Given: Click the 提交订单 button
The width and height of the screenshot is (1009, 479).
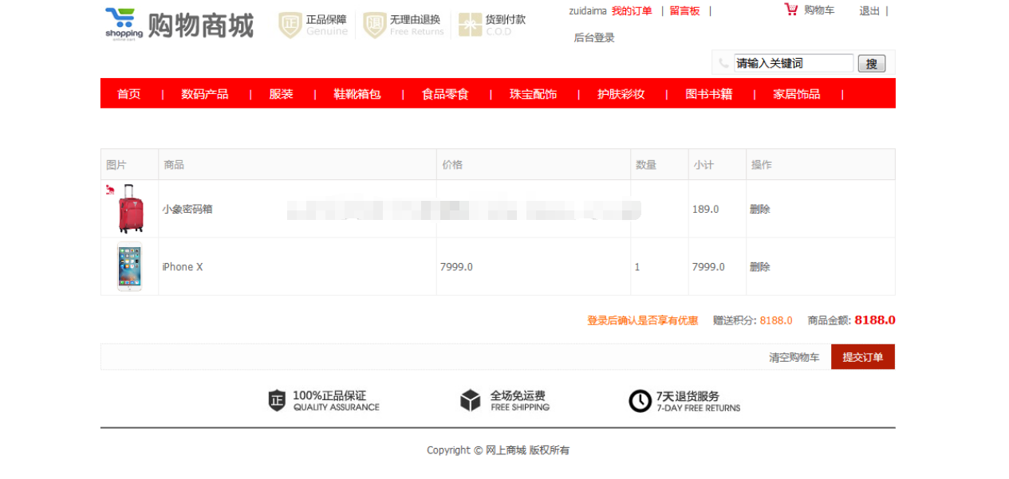Looking at the screenshot, I should [x=863, y=357].
